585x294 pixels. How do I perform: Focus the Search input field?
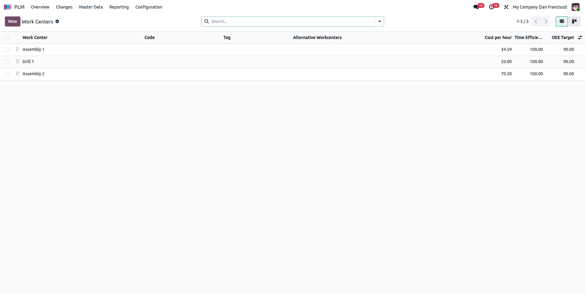292,21
